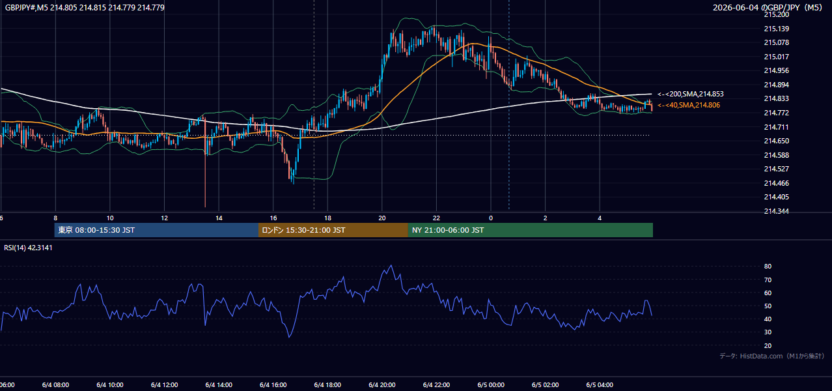832x391 pixels.
Task: Click hour tick 12 on the price chart axis
Action: 165,218
